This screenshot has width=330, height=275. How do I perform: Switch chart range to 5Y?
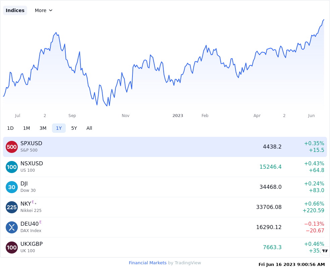pos(74,128)
